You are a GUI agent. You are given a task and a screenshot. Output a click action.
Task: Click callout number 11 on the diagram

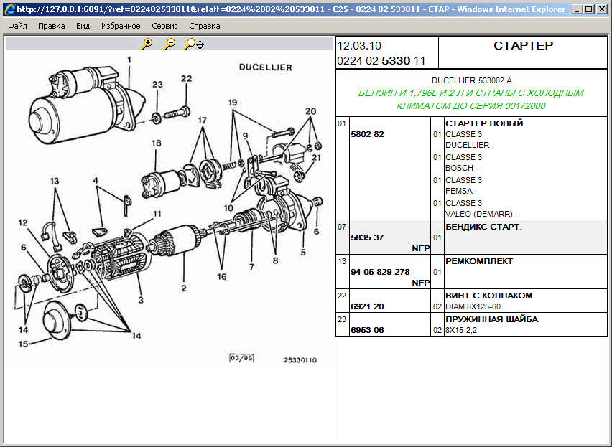click(x=157, y=214)
